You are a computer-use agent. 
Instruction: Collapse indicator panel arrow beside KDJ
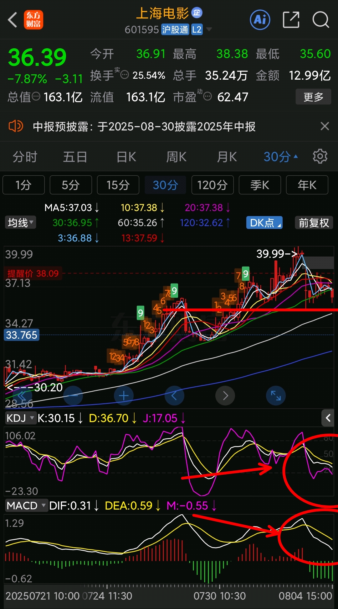(328, 418)
